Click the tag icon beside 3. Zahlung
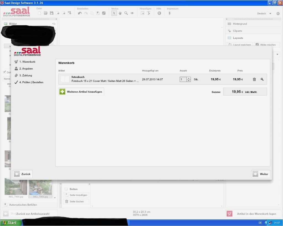 click(16, 75)
